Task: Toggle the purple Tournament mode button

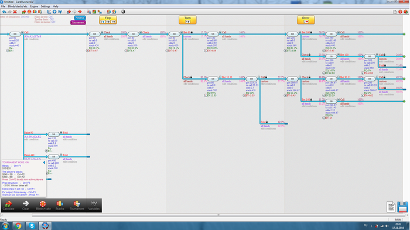Action: click(78, 22)
